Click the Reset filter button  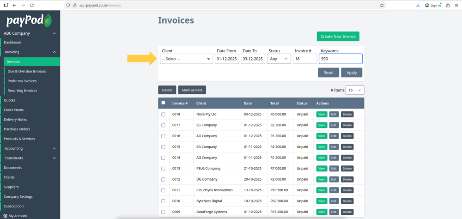coord(328,73)
